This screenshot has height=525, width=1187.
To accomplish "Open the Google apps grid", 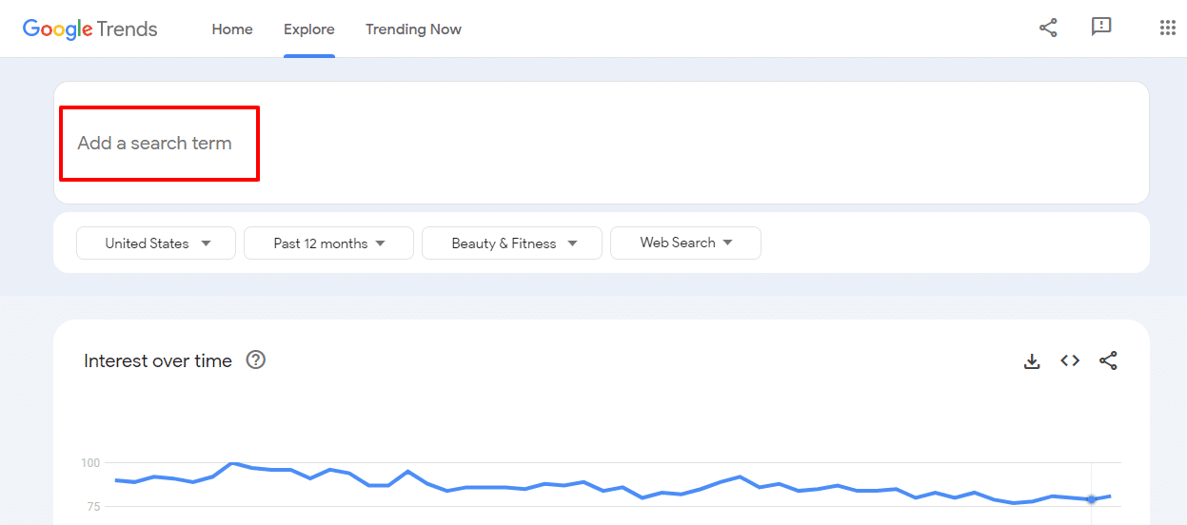I will (x=1167, y=28).
